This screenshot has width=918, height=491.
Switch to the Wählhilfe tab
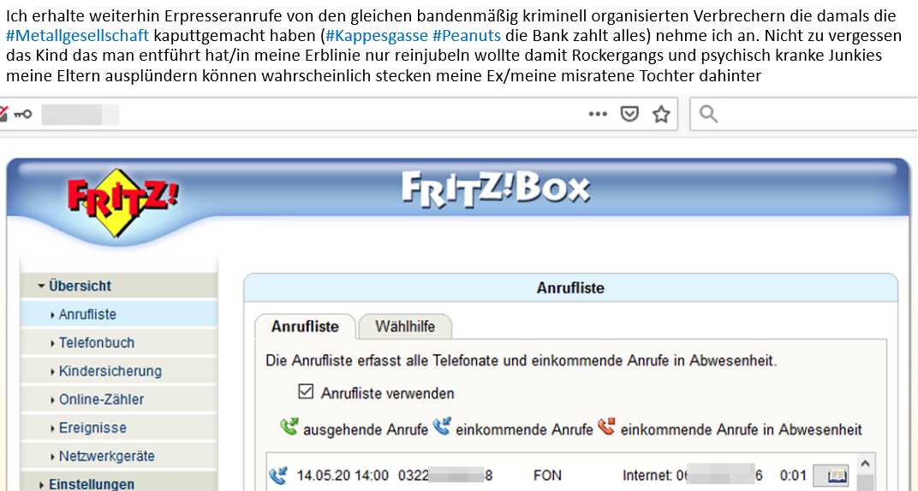pos(405,326)
